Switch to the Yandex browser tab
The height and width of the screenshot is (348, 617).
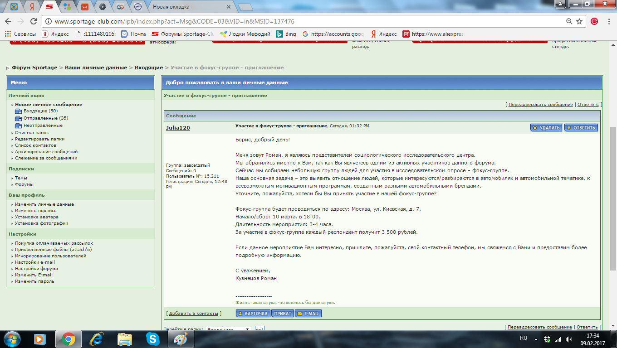[32, 7]
